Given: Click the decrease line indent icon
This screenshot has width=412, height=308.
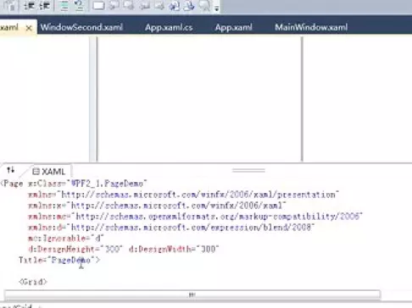Looking at the screenshot, I should (x=29, y=6).
